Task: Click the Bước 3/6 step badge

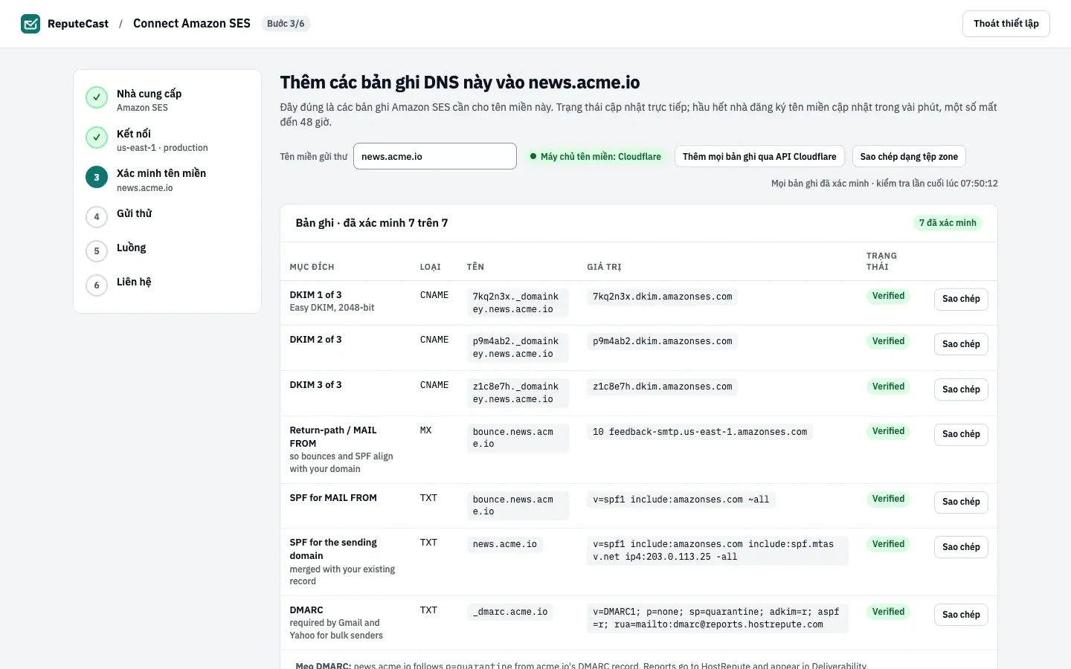Action: pos(286,24)
